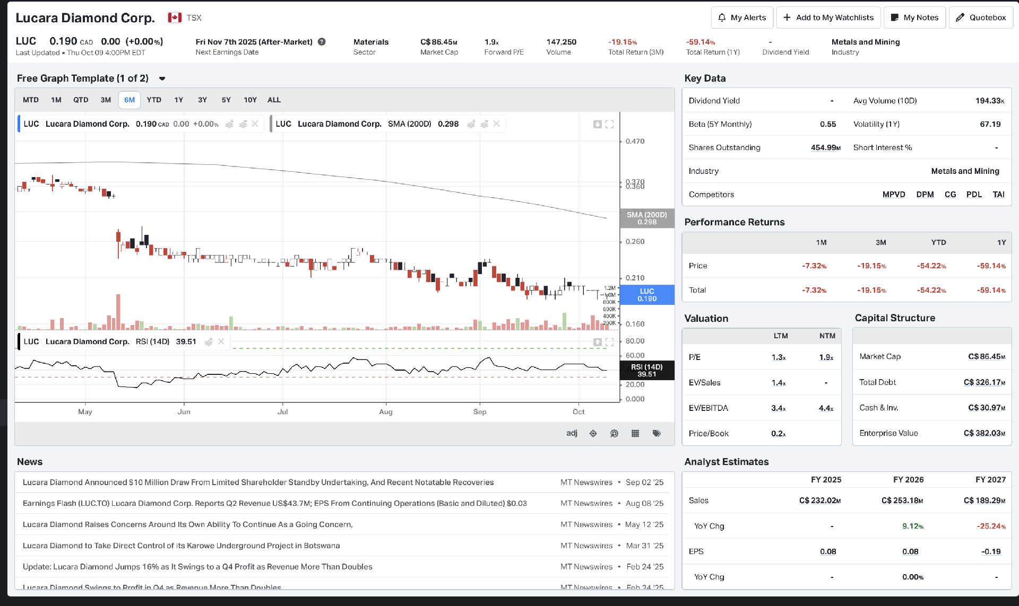Screen dimensions: 1019x606
Task: Remove the RSI (14D) indicator
Action: tap(221, 341)
